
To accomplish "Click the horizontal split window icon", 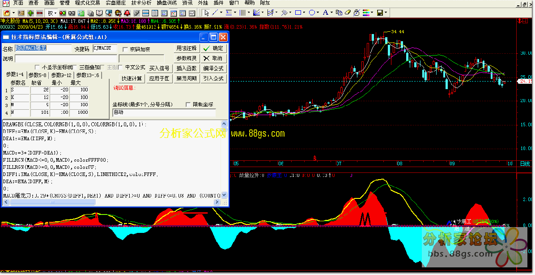I will (x=146, y=13).
